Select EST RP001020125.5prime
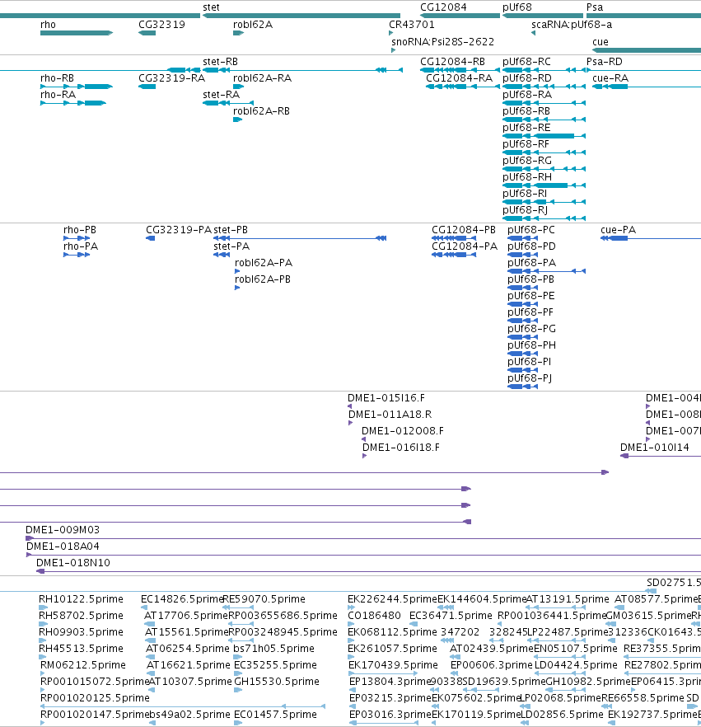The height and width of the screenshot is (727, 701). click(183, 706)
